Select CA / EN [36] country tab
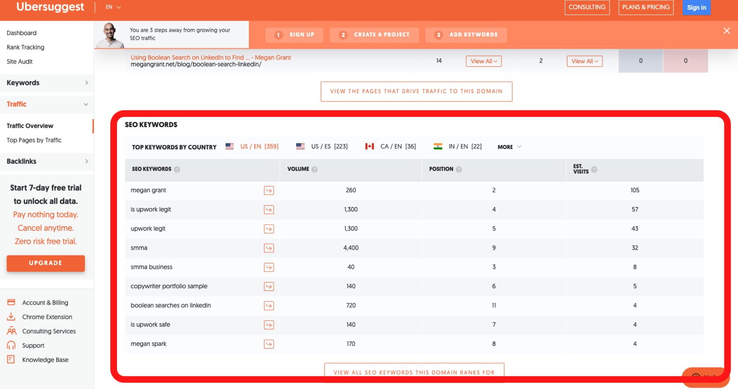 coord(391,146)
